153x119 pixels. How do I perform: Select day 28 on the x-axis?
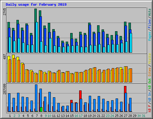(x=130, y=116)
